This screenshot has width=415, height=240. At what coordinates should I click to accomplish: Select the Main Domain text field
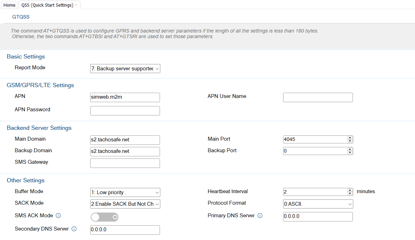[x=125, y=140]
